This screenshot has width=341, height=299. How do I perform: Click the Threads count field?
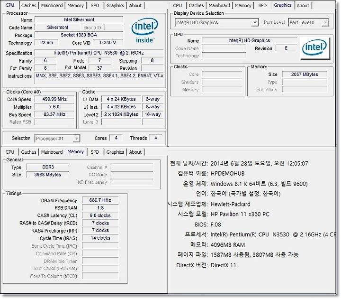click(156, 138)
